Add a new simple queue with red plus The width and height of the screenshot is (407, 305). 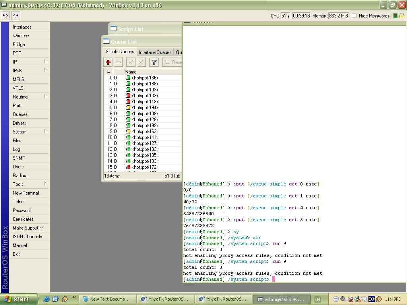point(108,62)
